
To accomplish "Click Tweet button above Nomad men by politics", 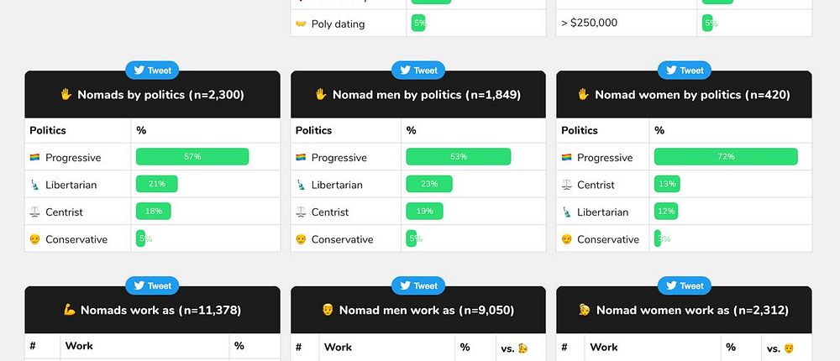I will click(417, 71).
